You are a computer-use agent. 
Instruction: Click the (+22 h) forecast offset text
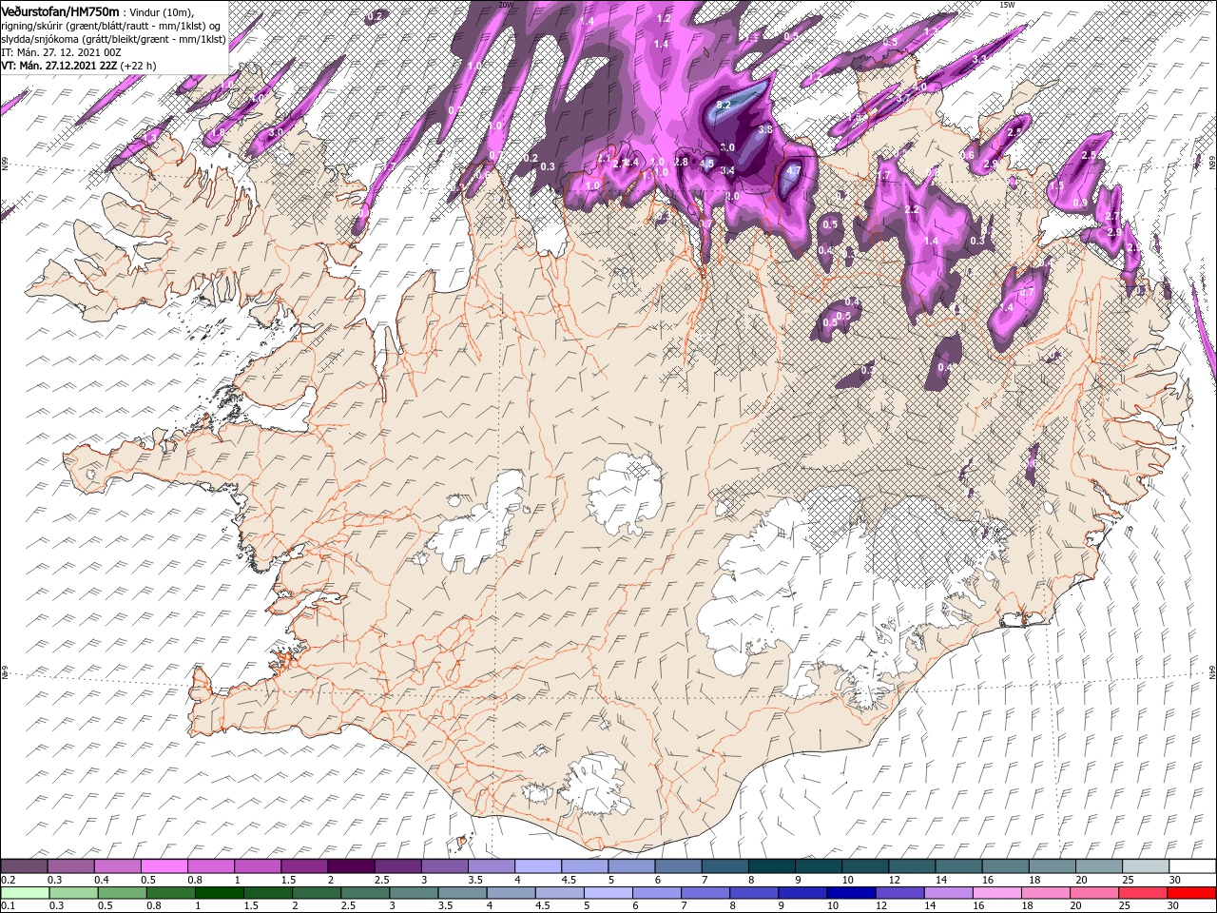point(139,66)
